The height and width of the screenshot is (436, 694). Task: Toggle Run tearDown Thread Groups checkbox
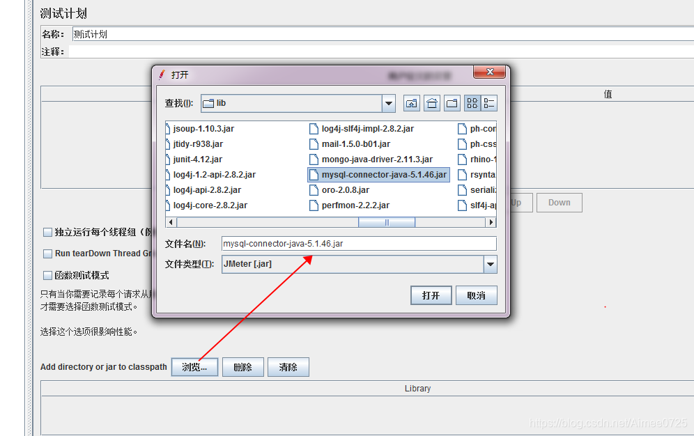(x=48, y=254)
